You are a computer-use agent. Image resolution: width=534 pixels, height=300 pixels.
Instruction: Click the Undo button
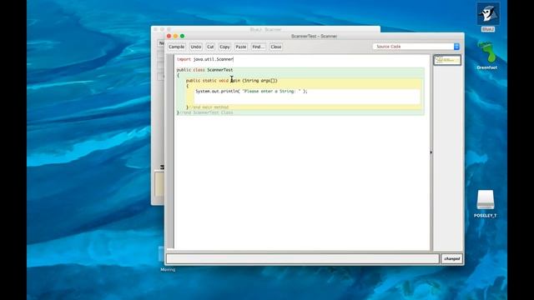tap(196, 47)
